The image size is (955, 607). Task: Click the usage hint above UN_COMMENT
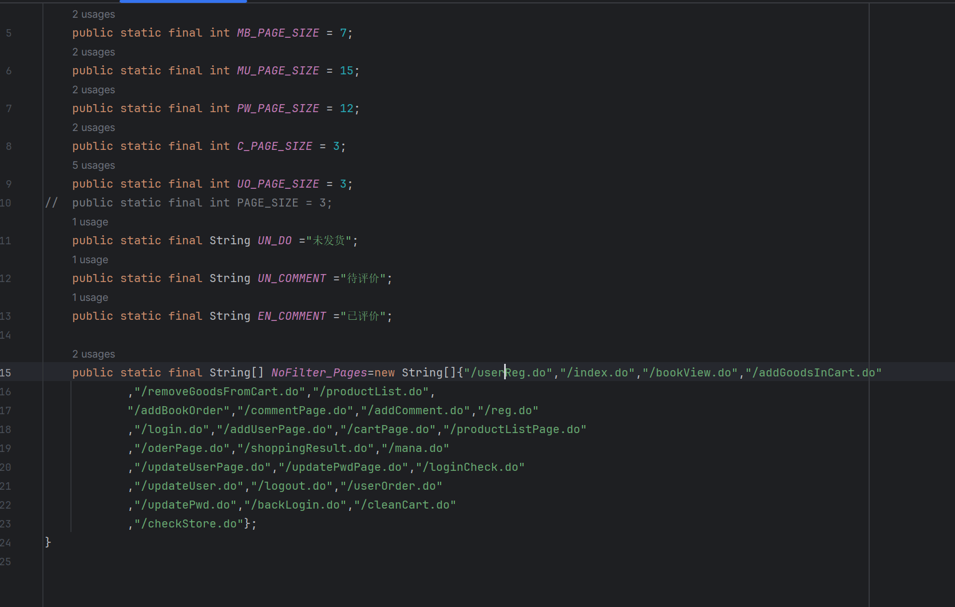point(90,260)
